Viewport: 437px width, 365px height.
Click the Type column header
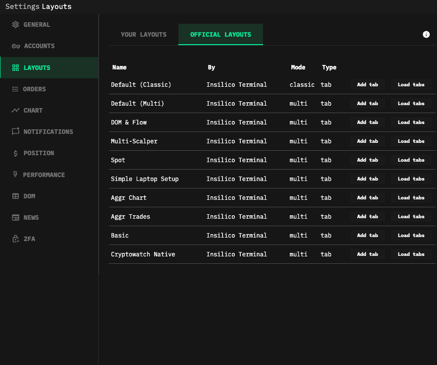pyautogui.click(x=329, y=67)
